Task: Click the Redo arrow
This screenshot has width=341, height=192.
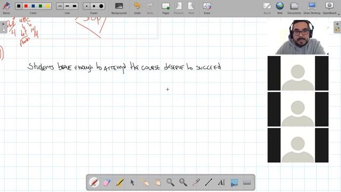Action: click(150, 8)
